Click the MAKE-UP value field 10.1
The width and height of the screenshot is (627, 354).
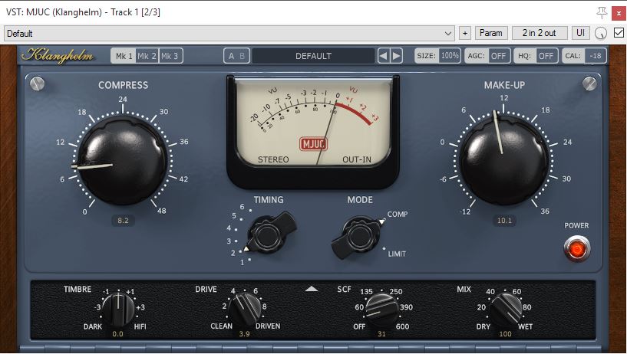coord(504,221)
